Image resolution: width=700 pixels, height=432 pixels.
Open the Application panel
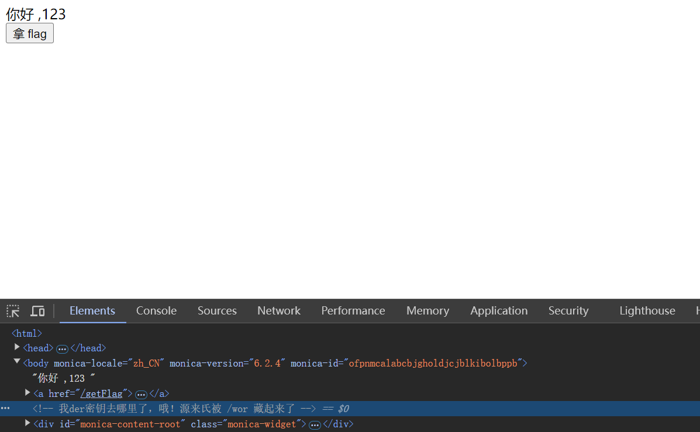[498, 310]
